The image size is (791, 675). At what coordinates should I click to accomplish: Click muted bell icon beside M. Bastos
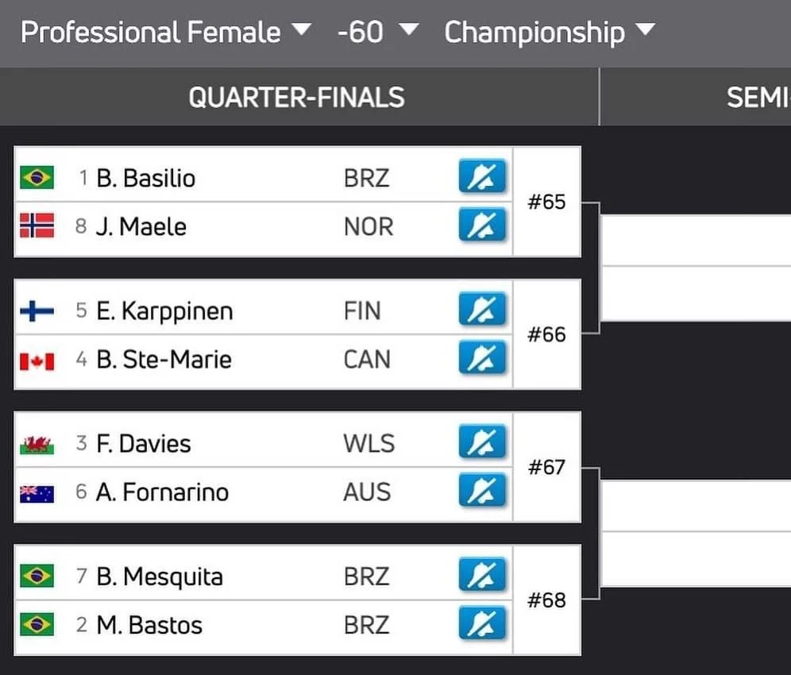[482, 624]
